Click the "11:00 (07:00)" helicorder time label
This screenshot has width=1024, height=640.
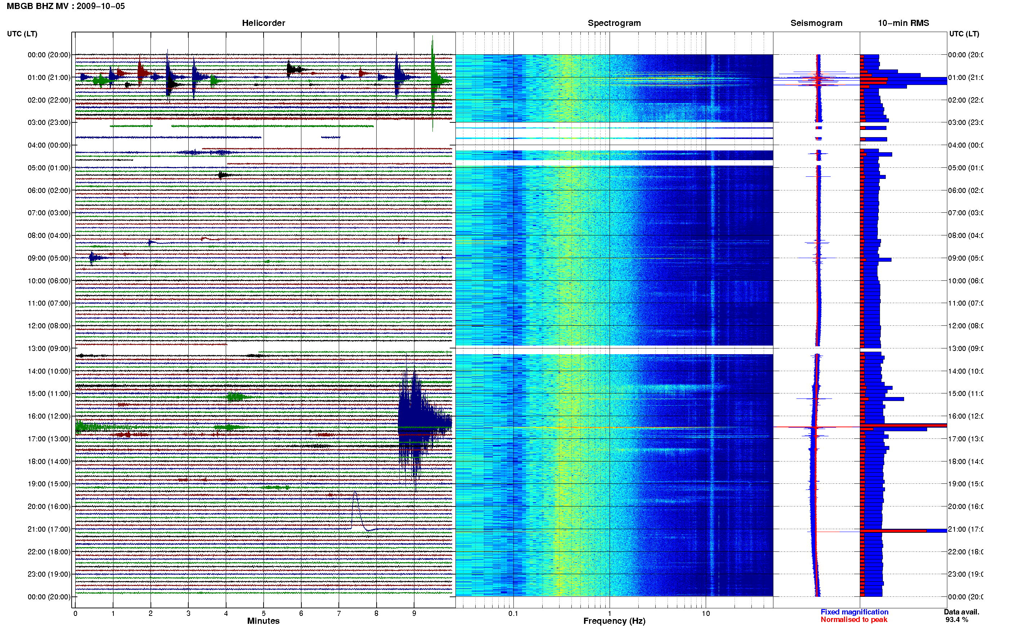pos(49,303)
